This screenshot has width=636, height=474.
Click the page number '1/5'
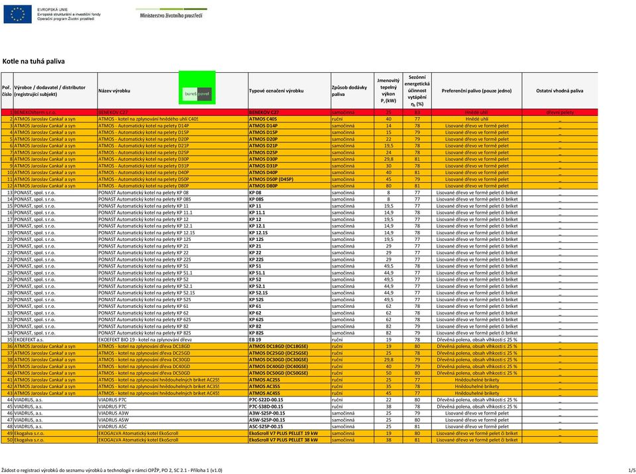(x=632, y=470)
